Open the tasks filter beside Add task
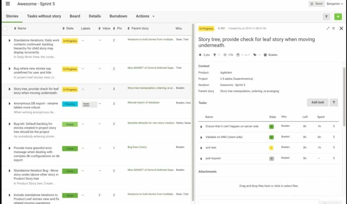Screen dimensions: 347x204 tap(333, 102)
